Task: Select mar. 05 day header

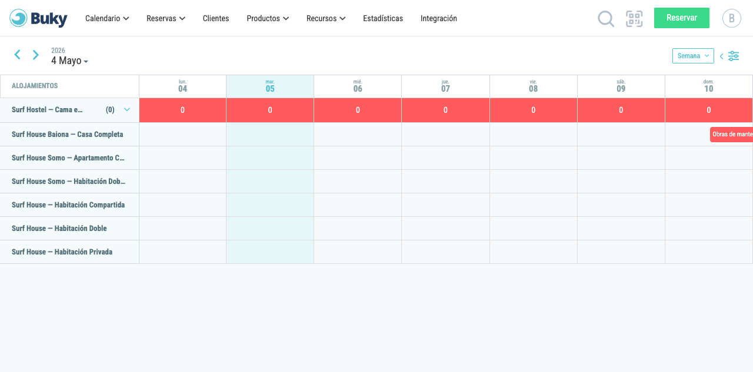Action: 270,86
